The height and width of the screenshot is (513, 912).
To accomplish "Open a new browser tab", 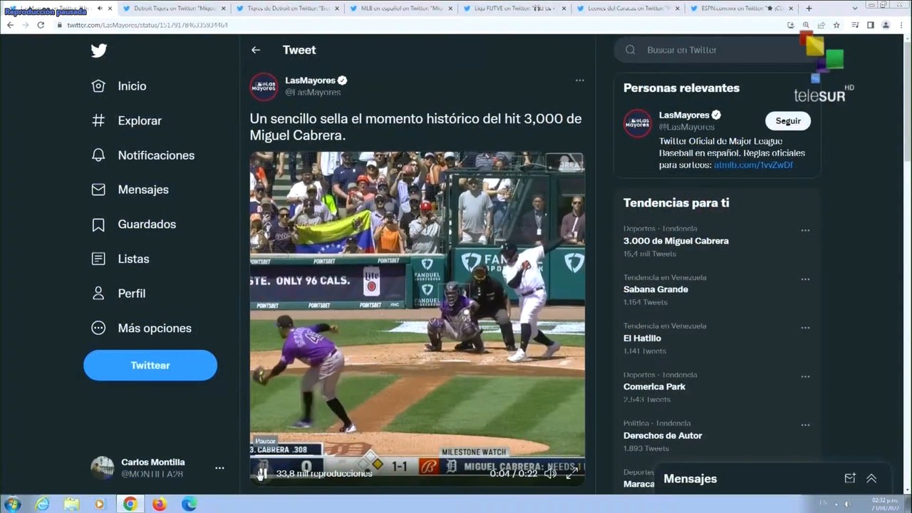I will (809, 9).
